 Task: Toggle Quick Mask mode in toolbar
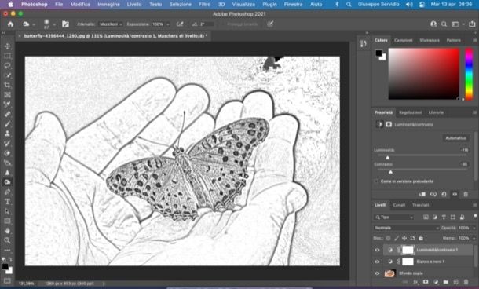click(x=7, y=280)
